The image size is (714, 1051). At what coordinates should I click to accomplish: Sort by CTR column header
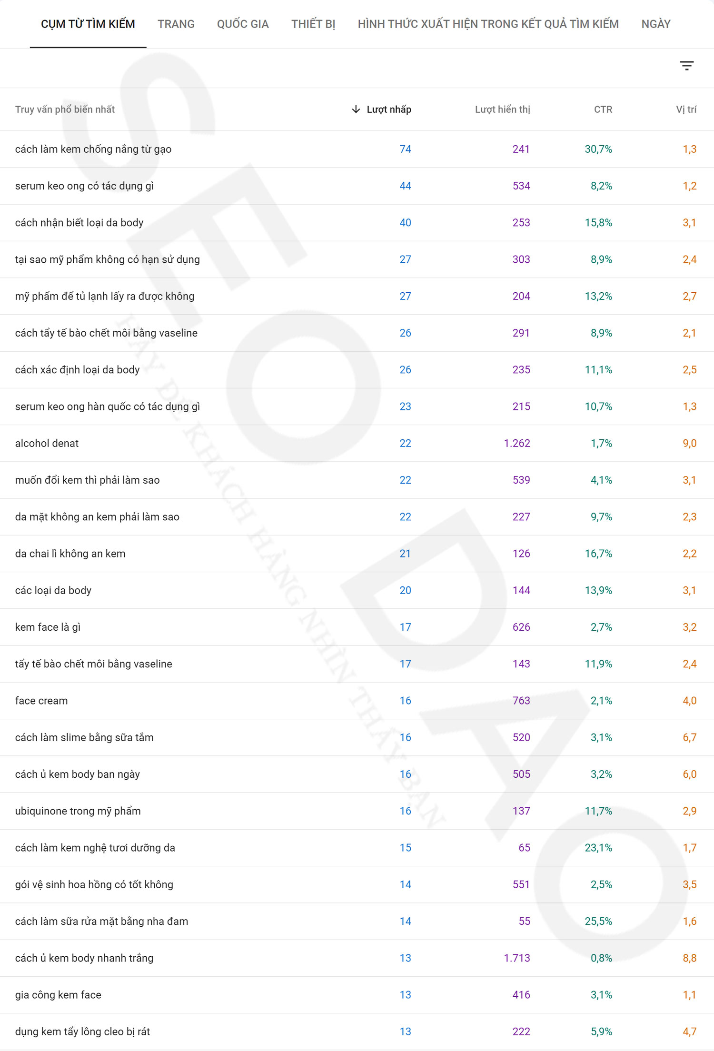(x=603, y=109)
